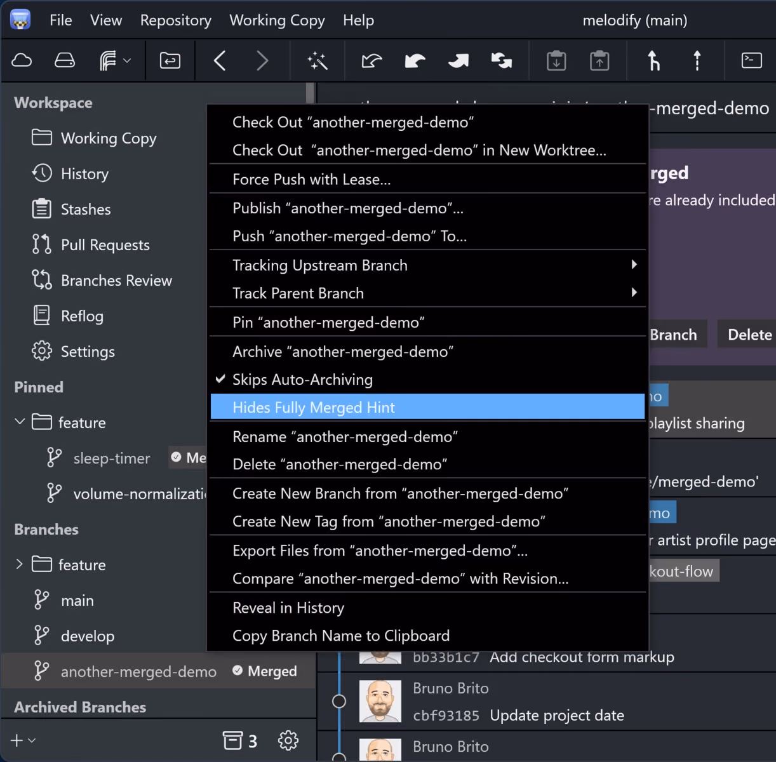Click the merge branch toolbar icon
776x762 pixels.
click(653, 61)
